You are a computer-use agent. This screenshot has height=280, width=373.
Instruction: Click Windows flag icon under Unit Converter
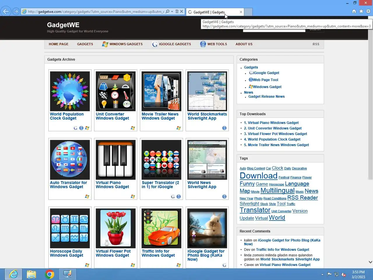coord(133,128)
